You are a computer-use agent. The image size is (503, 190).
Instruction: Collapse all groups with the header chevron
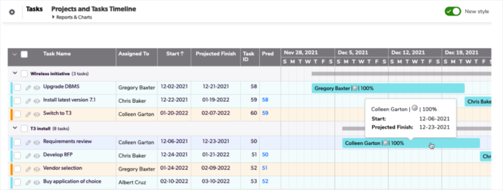point(15,54)
